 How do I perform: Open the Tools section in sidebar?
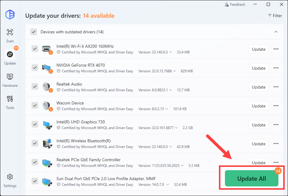click(x=10, y=102)
